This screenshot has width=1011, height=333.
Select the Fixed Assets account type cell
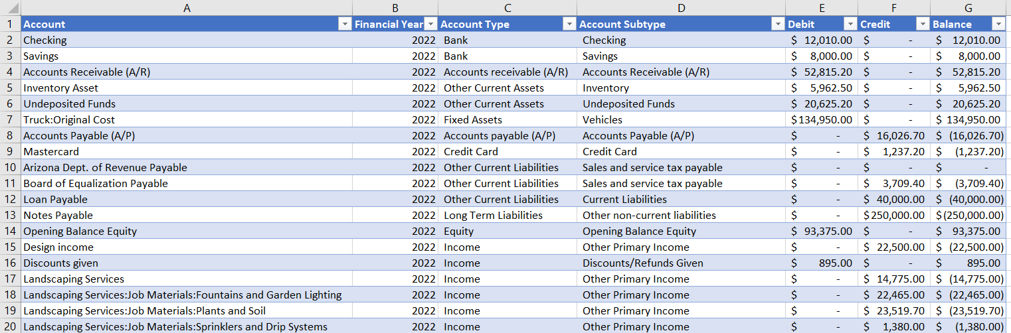tap(507, 119)
